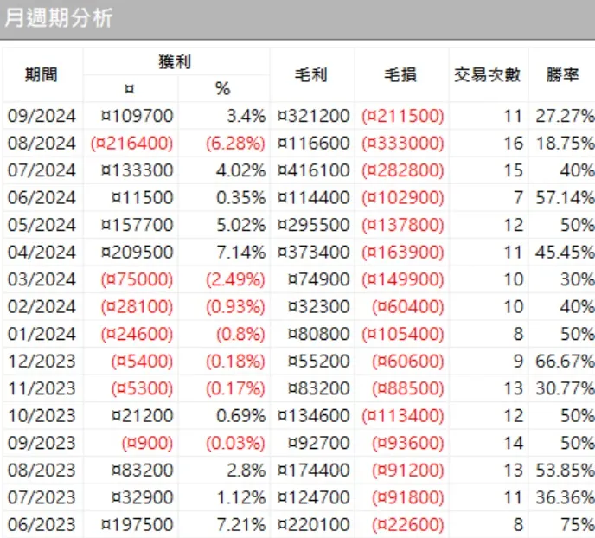
Task: Select the 02/2024 period cell
Action: [x=42, y=306]
